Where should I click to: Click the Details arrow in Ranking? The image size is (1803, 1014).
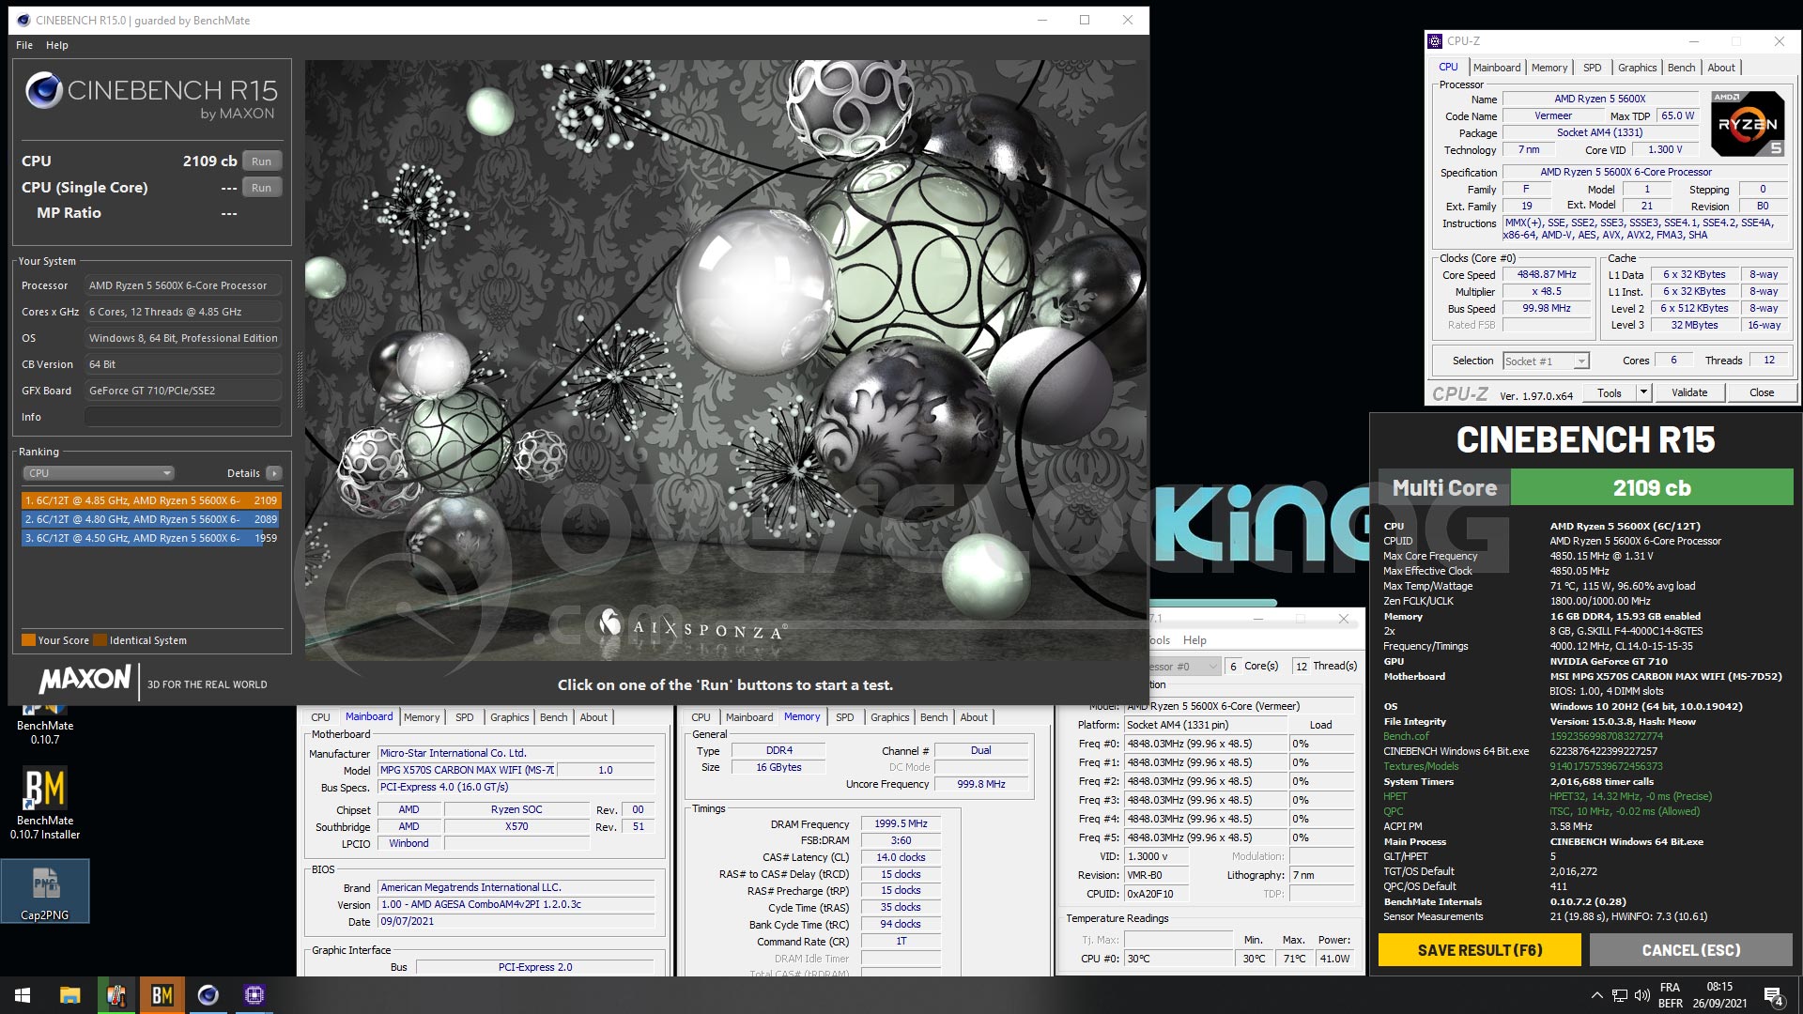(x=273, y=473)
